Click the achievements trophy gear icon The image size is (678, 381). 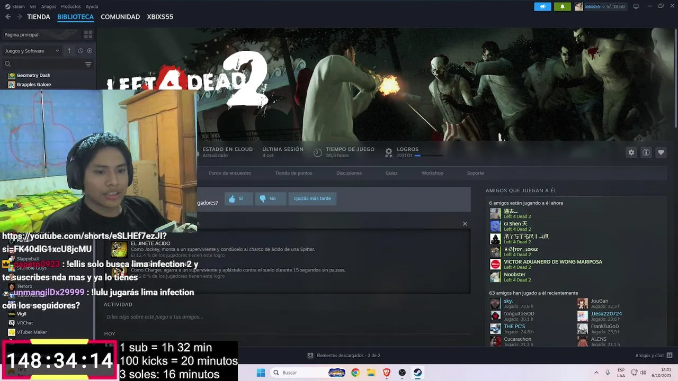389,152
